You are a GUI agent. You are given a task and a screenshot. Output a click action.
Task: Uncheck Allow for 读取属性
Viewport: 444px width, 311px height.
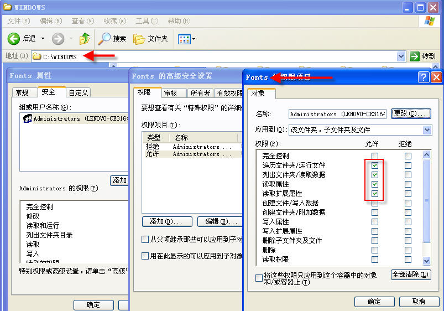(375, 184)
